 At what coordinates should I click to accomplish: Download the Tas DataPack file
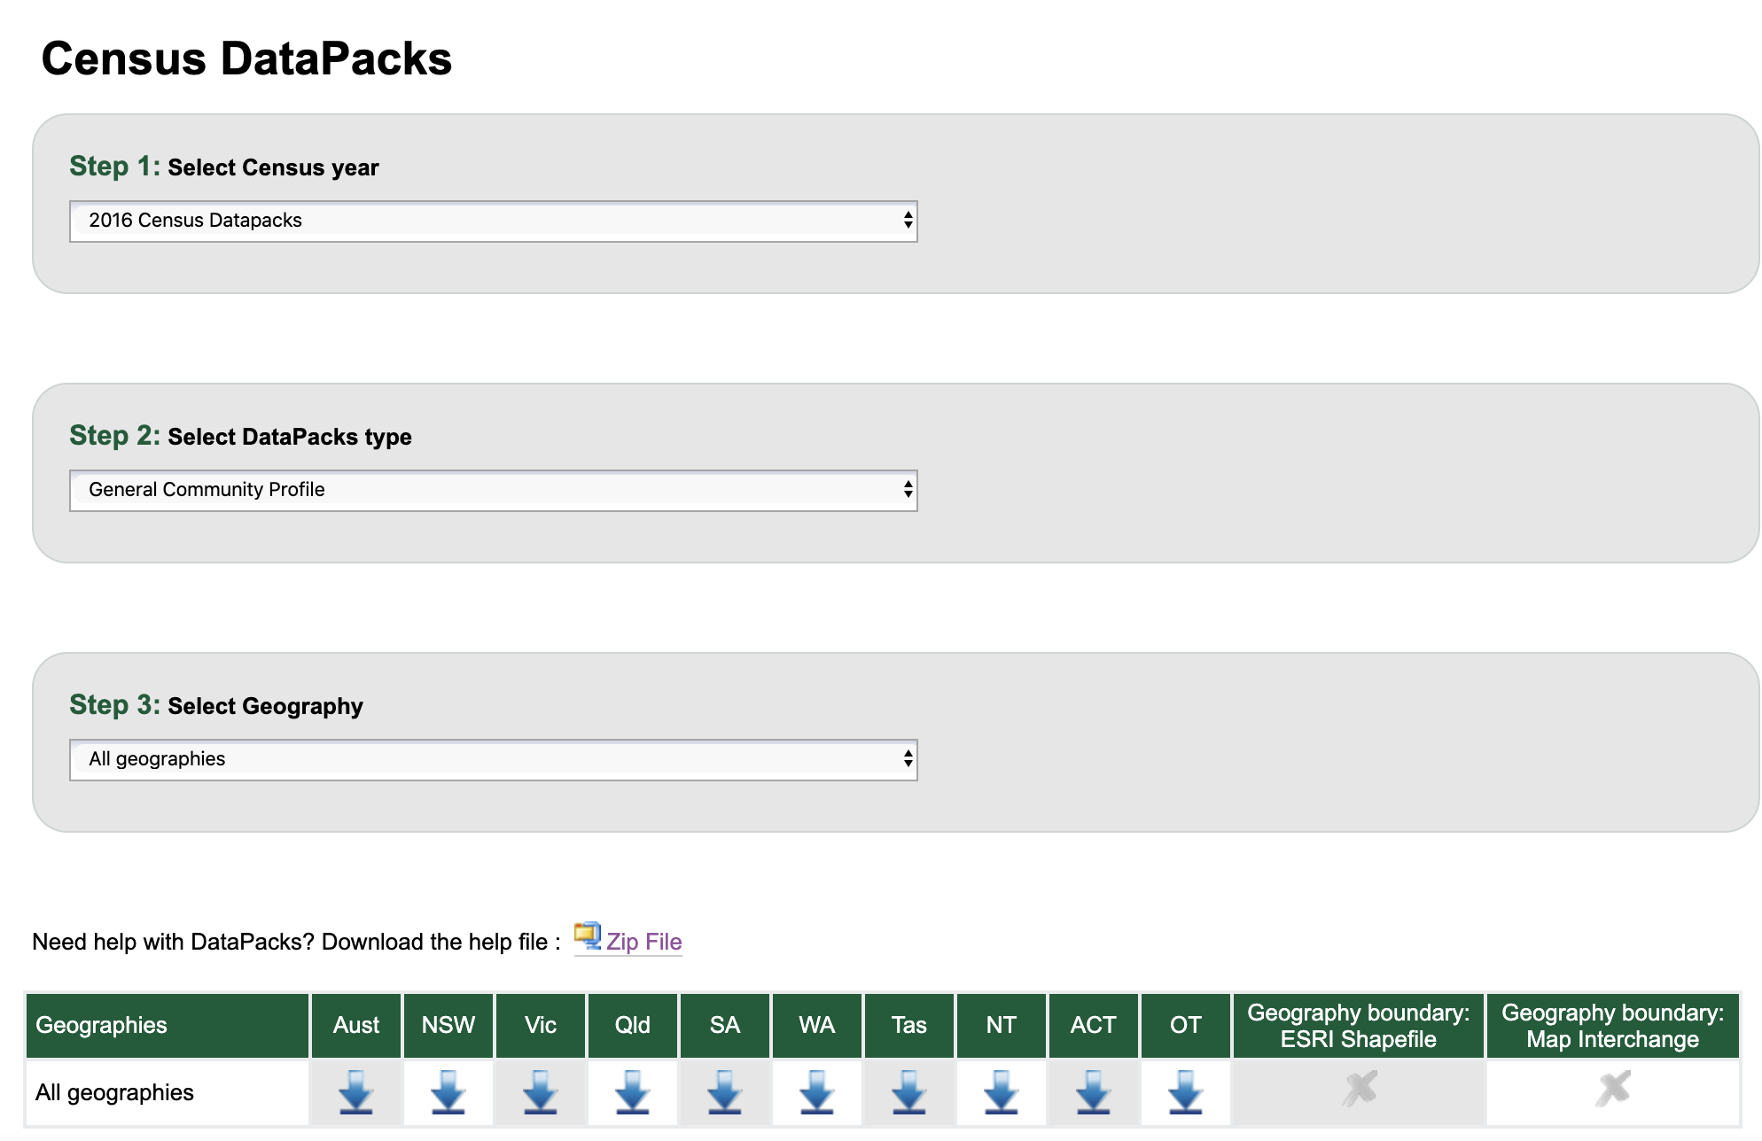(x=908, y=1091)
